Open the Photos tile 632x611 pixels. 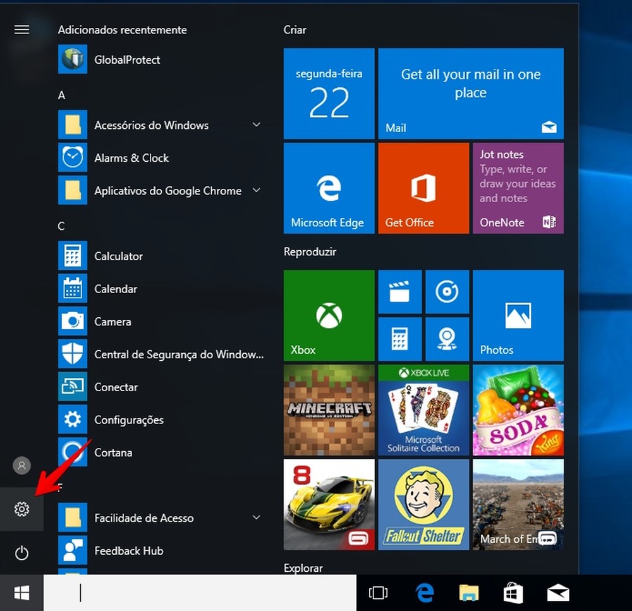pos(518,315)
